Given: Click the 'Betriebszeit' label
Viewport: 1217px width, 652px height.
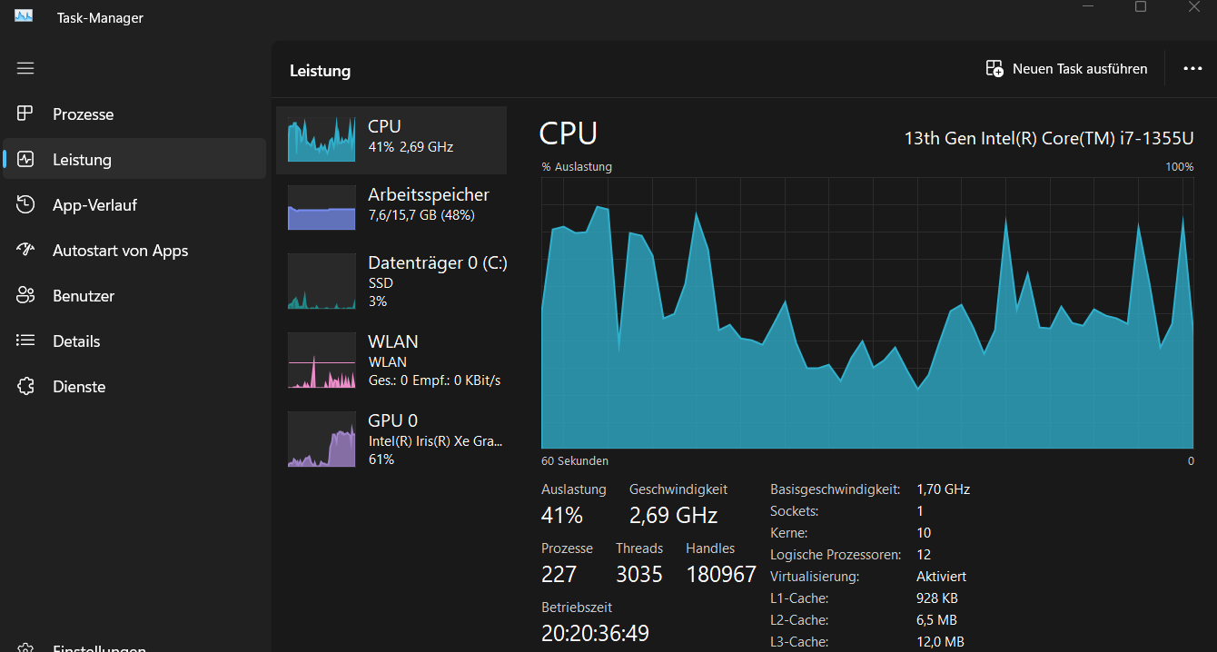Looking at the screenshot, I should pos(577,607).
